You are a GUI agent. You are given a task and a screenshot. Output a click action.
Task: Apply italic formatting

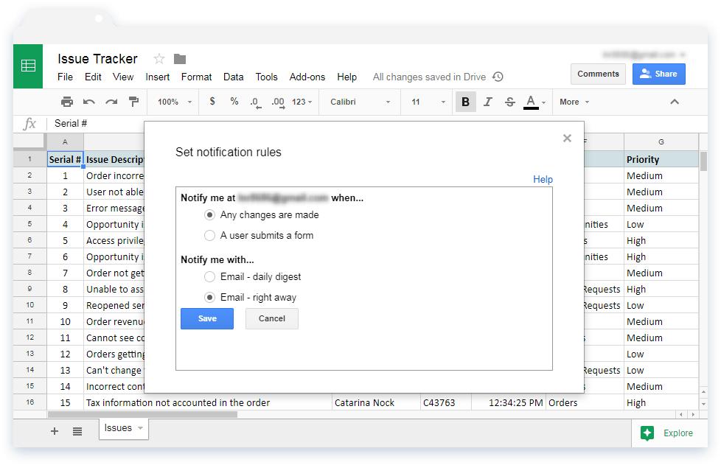(487, 102)
